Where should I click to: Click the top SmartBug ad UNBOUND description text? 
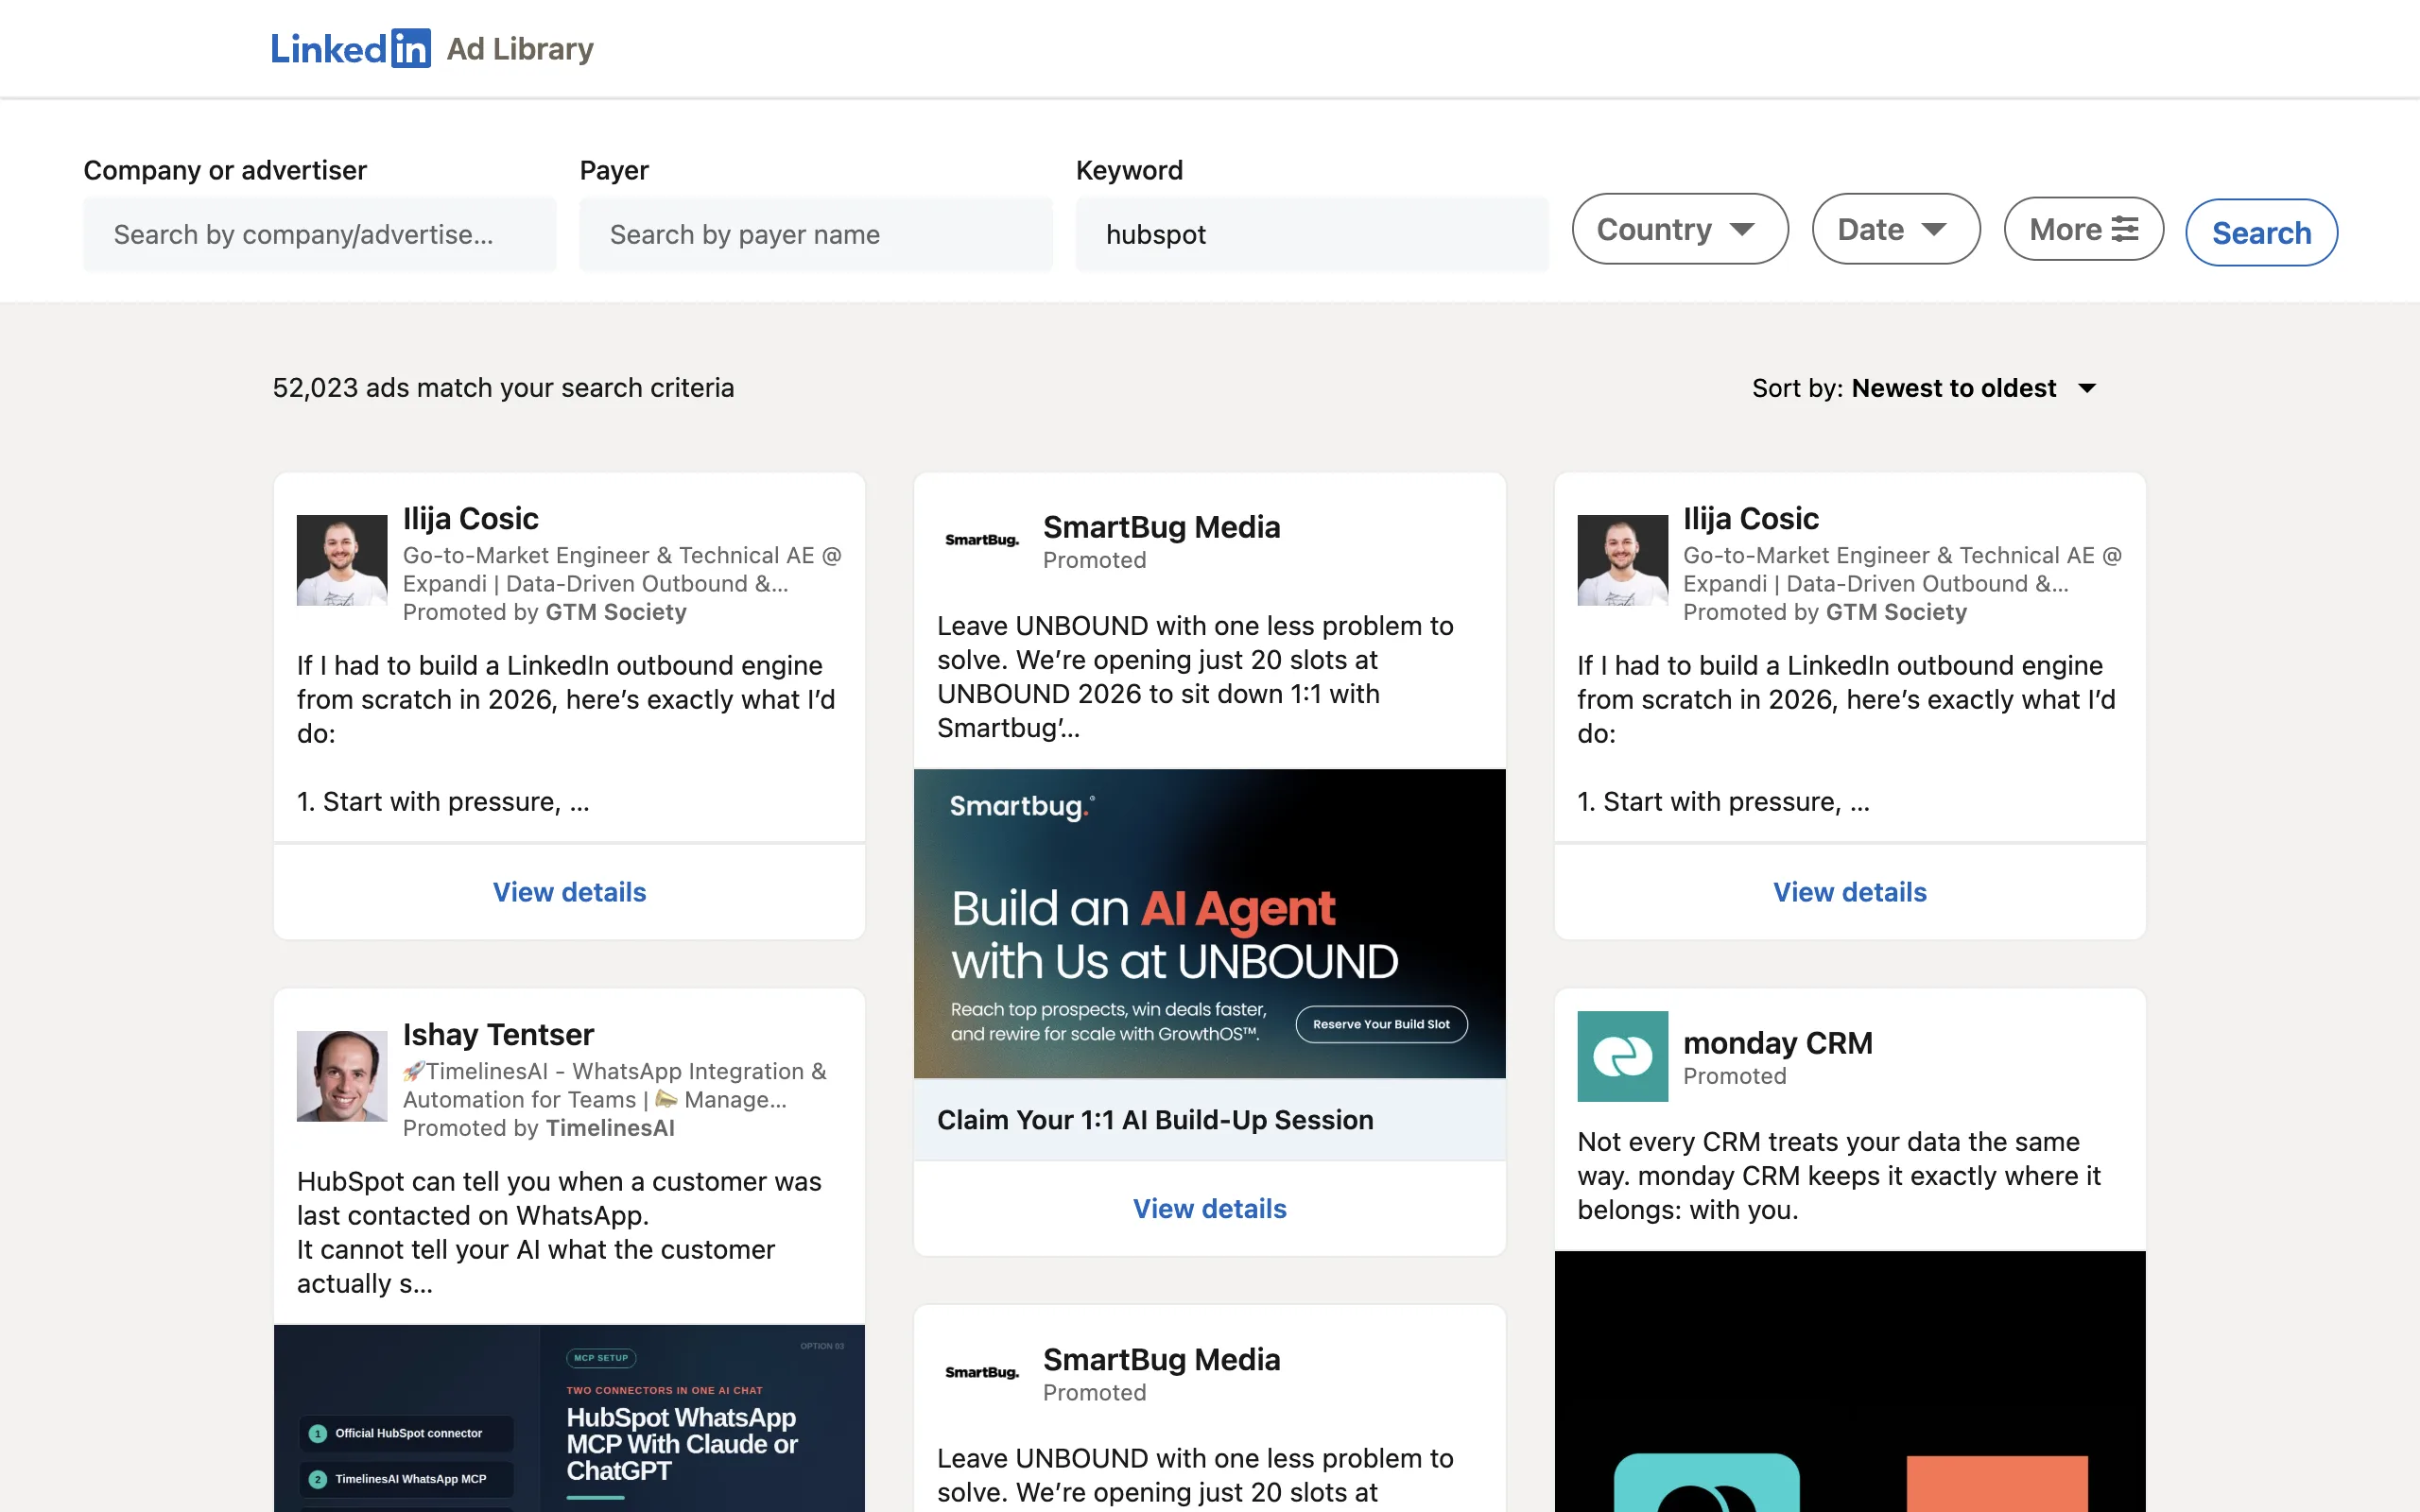pyautogui.click(x=1195, y=677)
